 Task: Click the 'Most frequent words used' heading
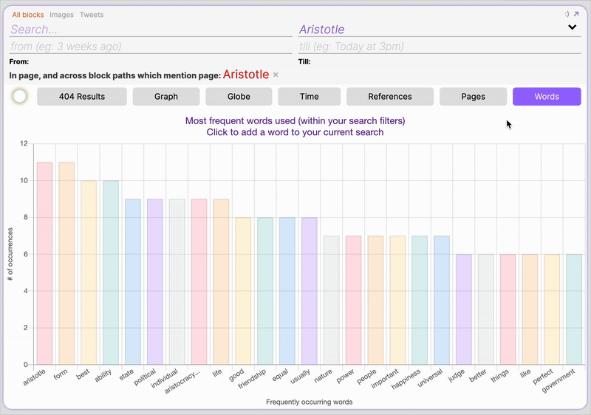click(x=295, y=121)
